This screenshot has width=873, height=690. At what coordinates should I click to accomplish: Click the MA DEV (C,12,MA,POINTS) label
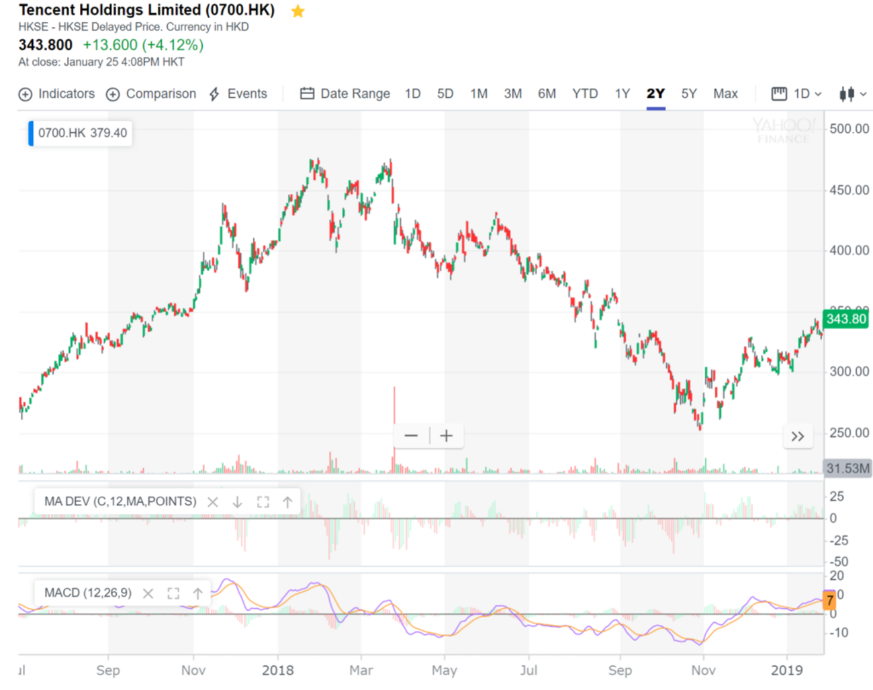(120, 501)
